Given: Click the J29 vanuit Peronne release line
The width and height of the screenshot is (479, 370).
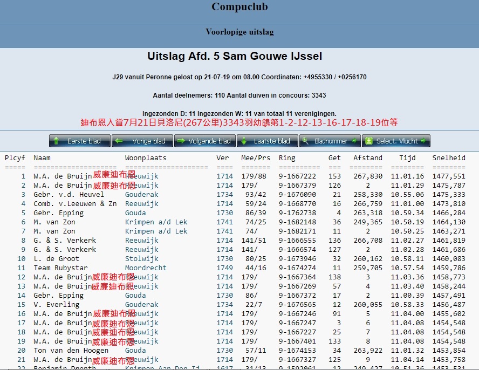Looking at the screenshot, I should click(x=239, y=77).
